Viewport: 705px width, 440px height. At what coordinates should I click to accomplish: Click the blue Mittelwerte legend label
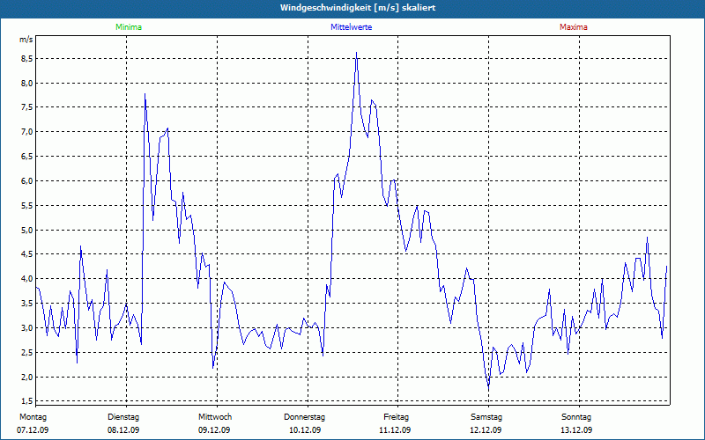(351, 27)
